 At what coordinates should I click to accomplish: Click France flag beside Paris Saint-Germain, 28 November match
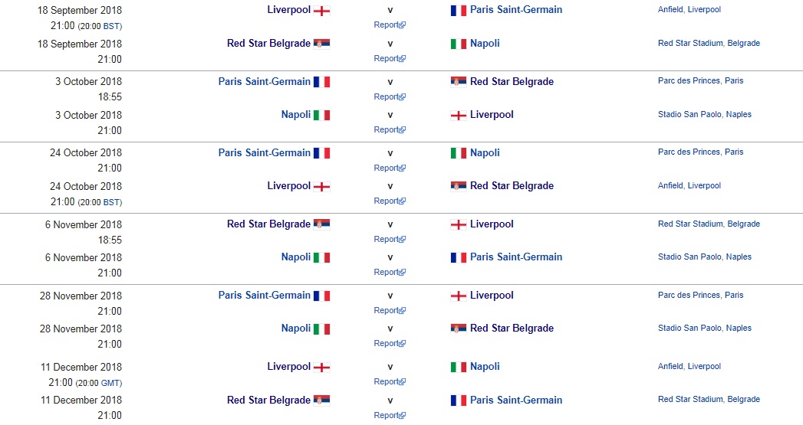pos(322,296)
